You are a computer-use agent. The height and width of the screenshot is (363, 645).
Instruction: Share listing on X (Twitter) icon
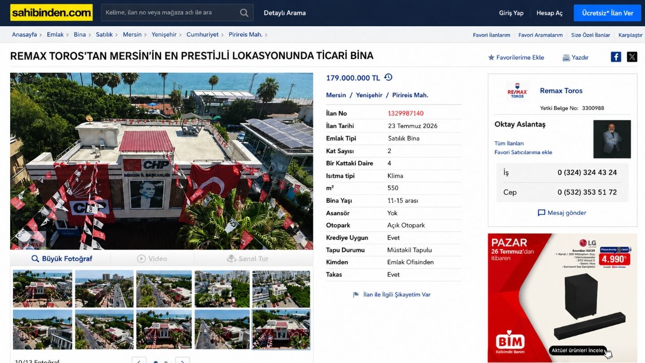click(632, 57)
